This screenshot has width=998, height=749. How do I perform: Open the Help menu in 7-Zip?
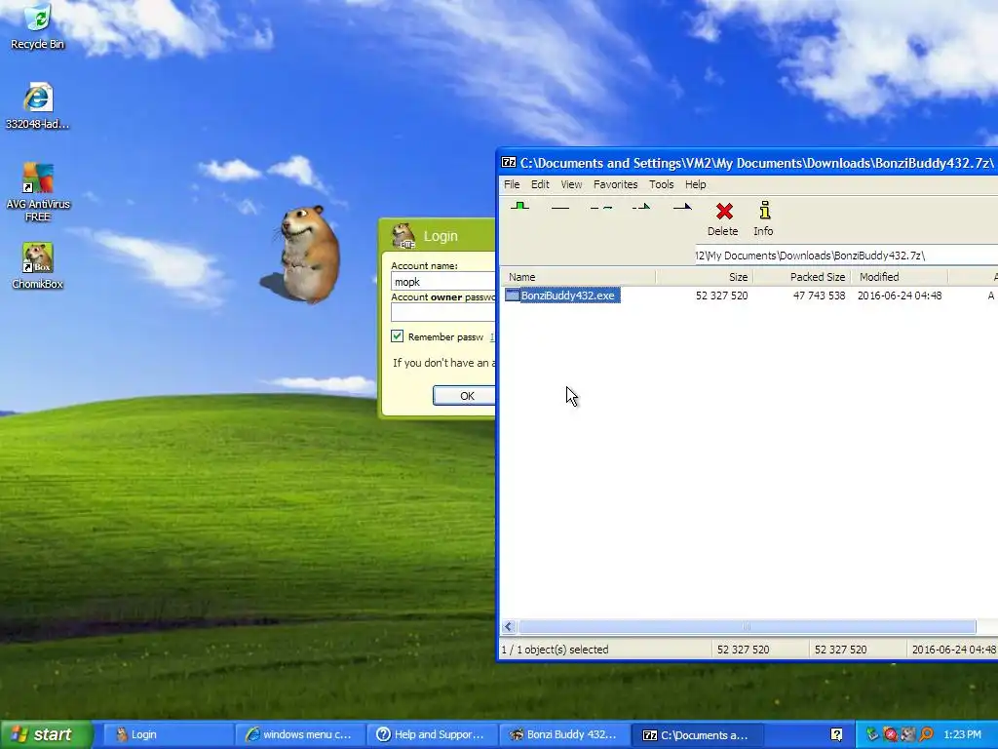(x=695, y=184)
